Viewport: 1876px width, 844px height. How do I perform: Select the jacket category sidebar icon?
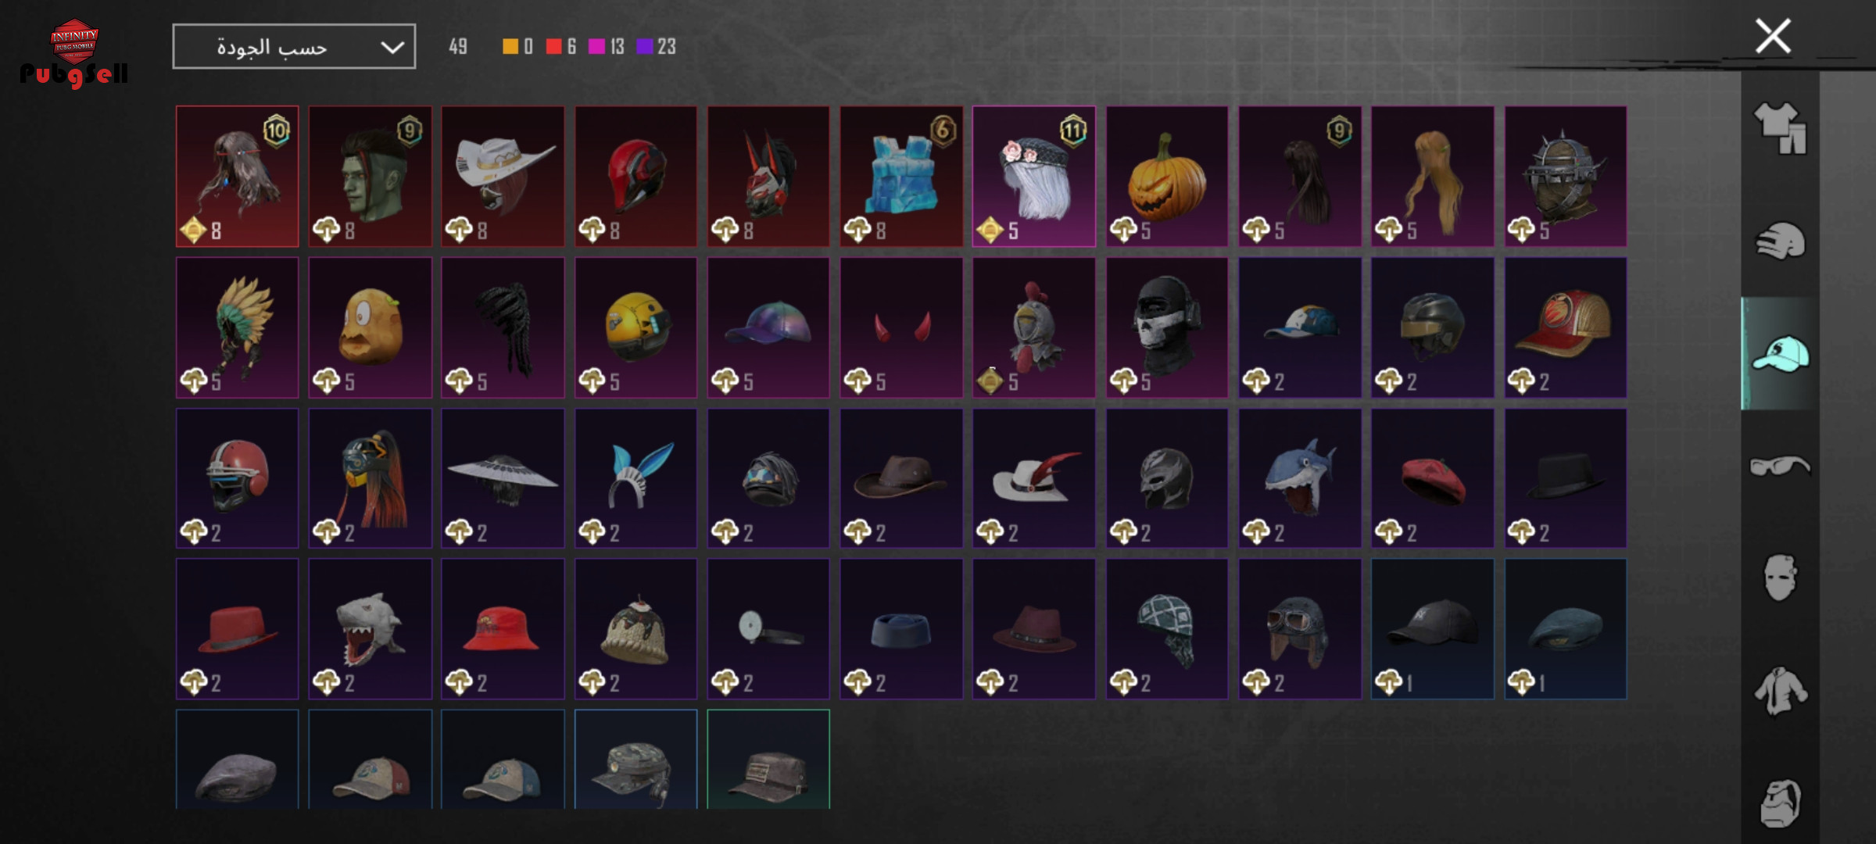pos(1780,691)
